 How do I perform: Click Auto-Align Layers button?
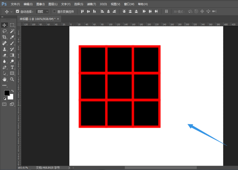166,11
